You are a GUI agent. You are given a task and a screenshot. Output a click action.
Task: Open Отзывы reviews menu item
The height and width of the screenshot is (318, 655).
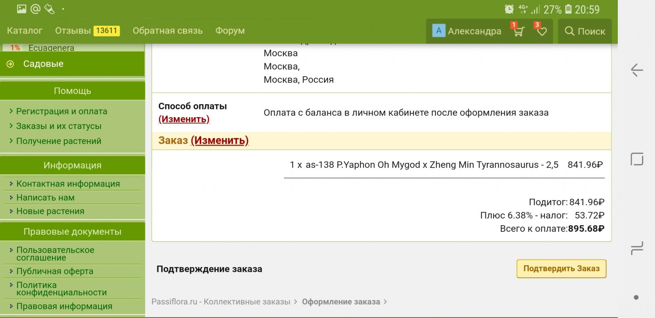[73, 30]
